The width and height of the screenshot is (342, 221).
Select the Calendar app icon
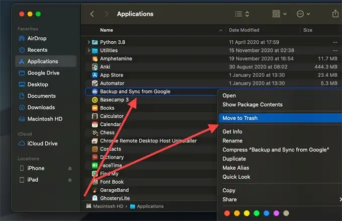(95, 124)
